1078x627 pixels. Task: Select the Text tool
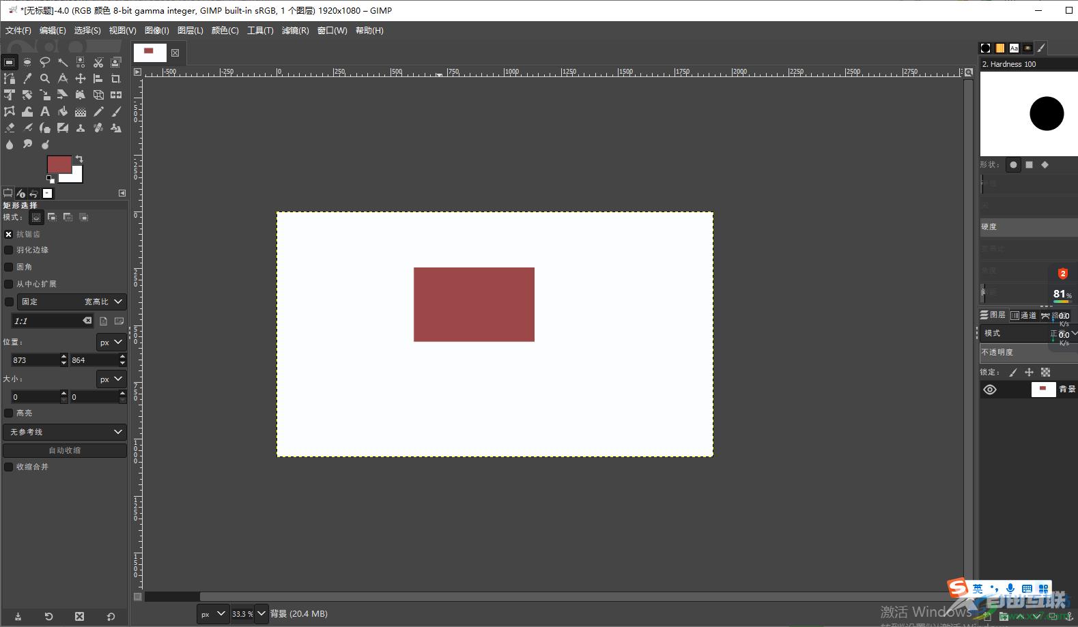tap(45, 111)
